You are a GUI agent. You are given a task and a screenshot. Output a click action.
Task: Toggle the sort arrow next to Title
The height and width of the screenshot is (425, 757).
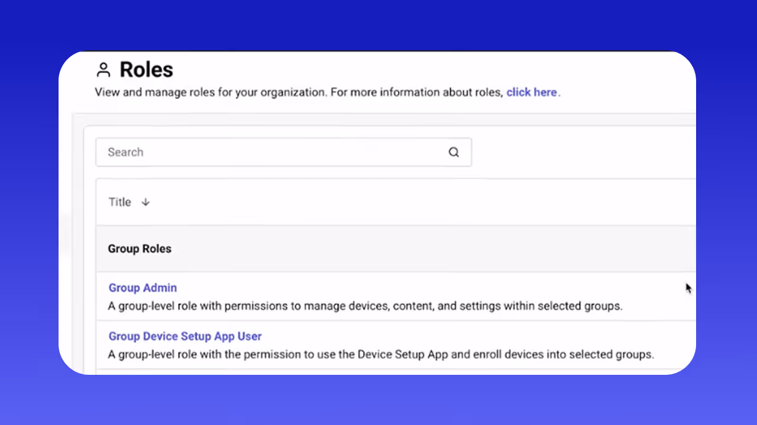tap(145, 202)
